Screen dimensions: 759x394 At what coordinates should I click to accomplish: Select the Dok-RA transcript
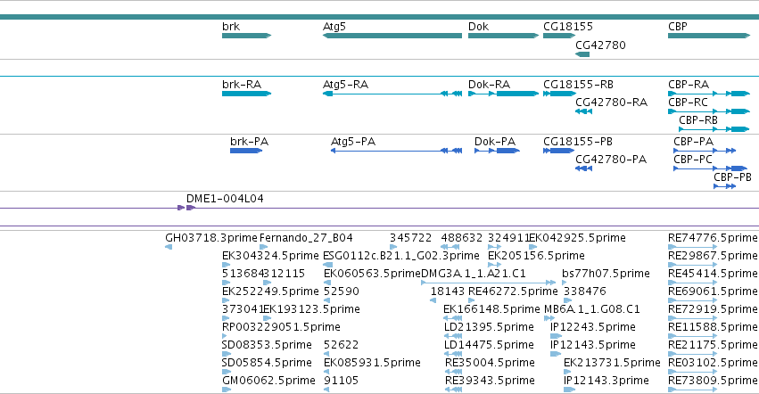coord(503,94)
